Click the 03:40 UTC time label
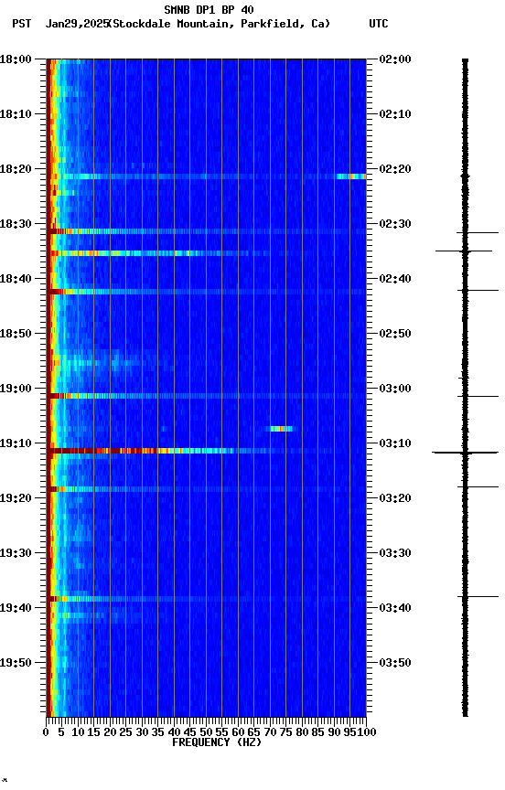The height and width of the screenshot is (790, 505). [x=395, y=608]
